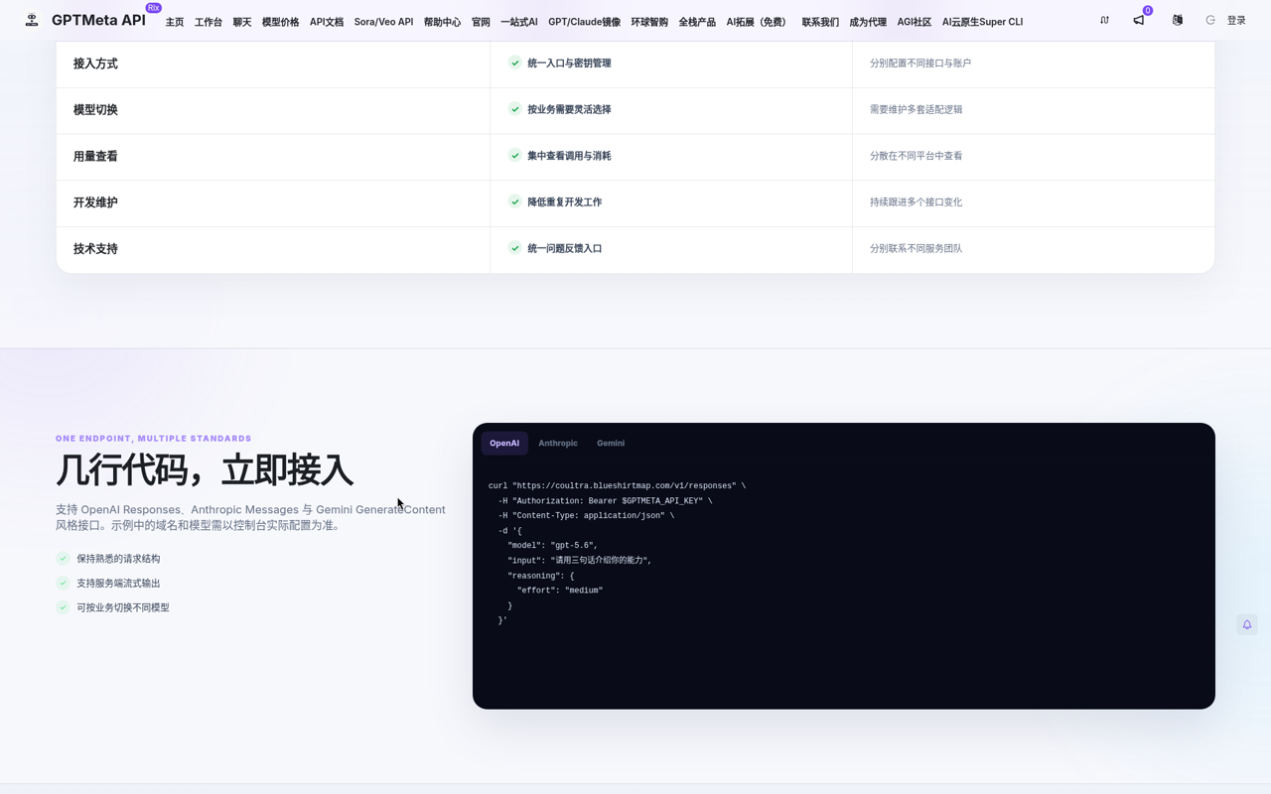Image resolution: width=1271 pixels, height=794 pixels.
Task: Click checkmark icon next to 集中查看调用与消耗
Action: coord(515,155)
